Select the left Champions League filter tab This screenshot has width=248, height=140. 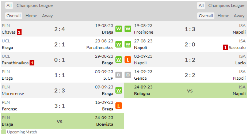point(35,5)
